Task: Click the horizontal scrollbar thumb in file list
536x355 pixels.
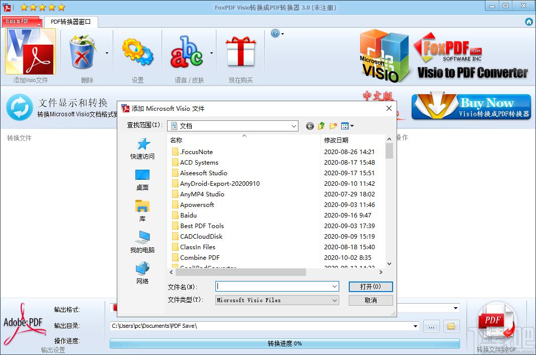Action: click(241, 272)
